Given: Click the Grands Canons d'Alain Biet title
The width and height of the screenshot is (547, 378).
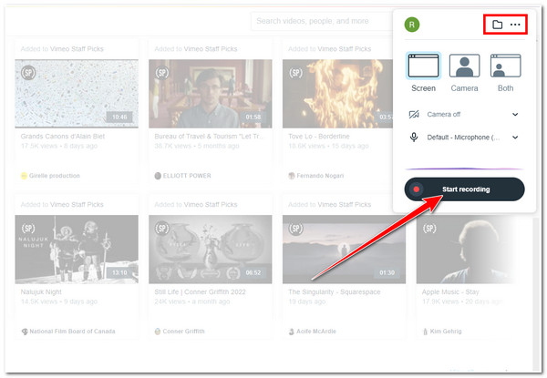Looking at the screenshot, I should point(62,137).
